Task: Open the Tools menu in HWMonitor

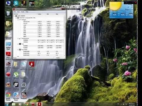Action: pyautogui.click(x=22, y=12)
